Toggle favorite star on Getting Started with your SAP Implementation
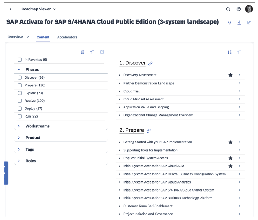This screenshot has width=258, height=220. (x=231, y=142)
